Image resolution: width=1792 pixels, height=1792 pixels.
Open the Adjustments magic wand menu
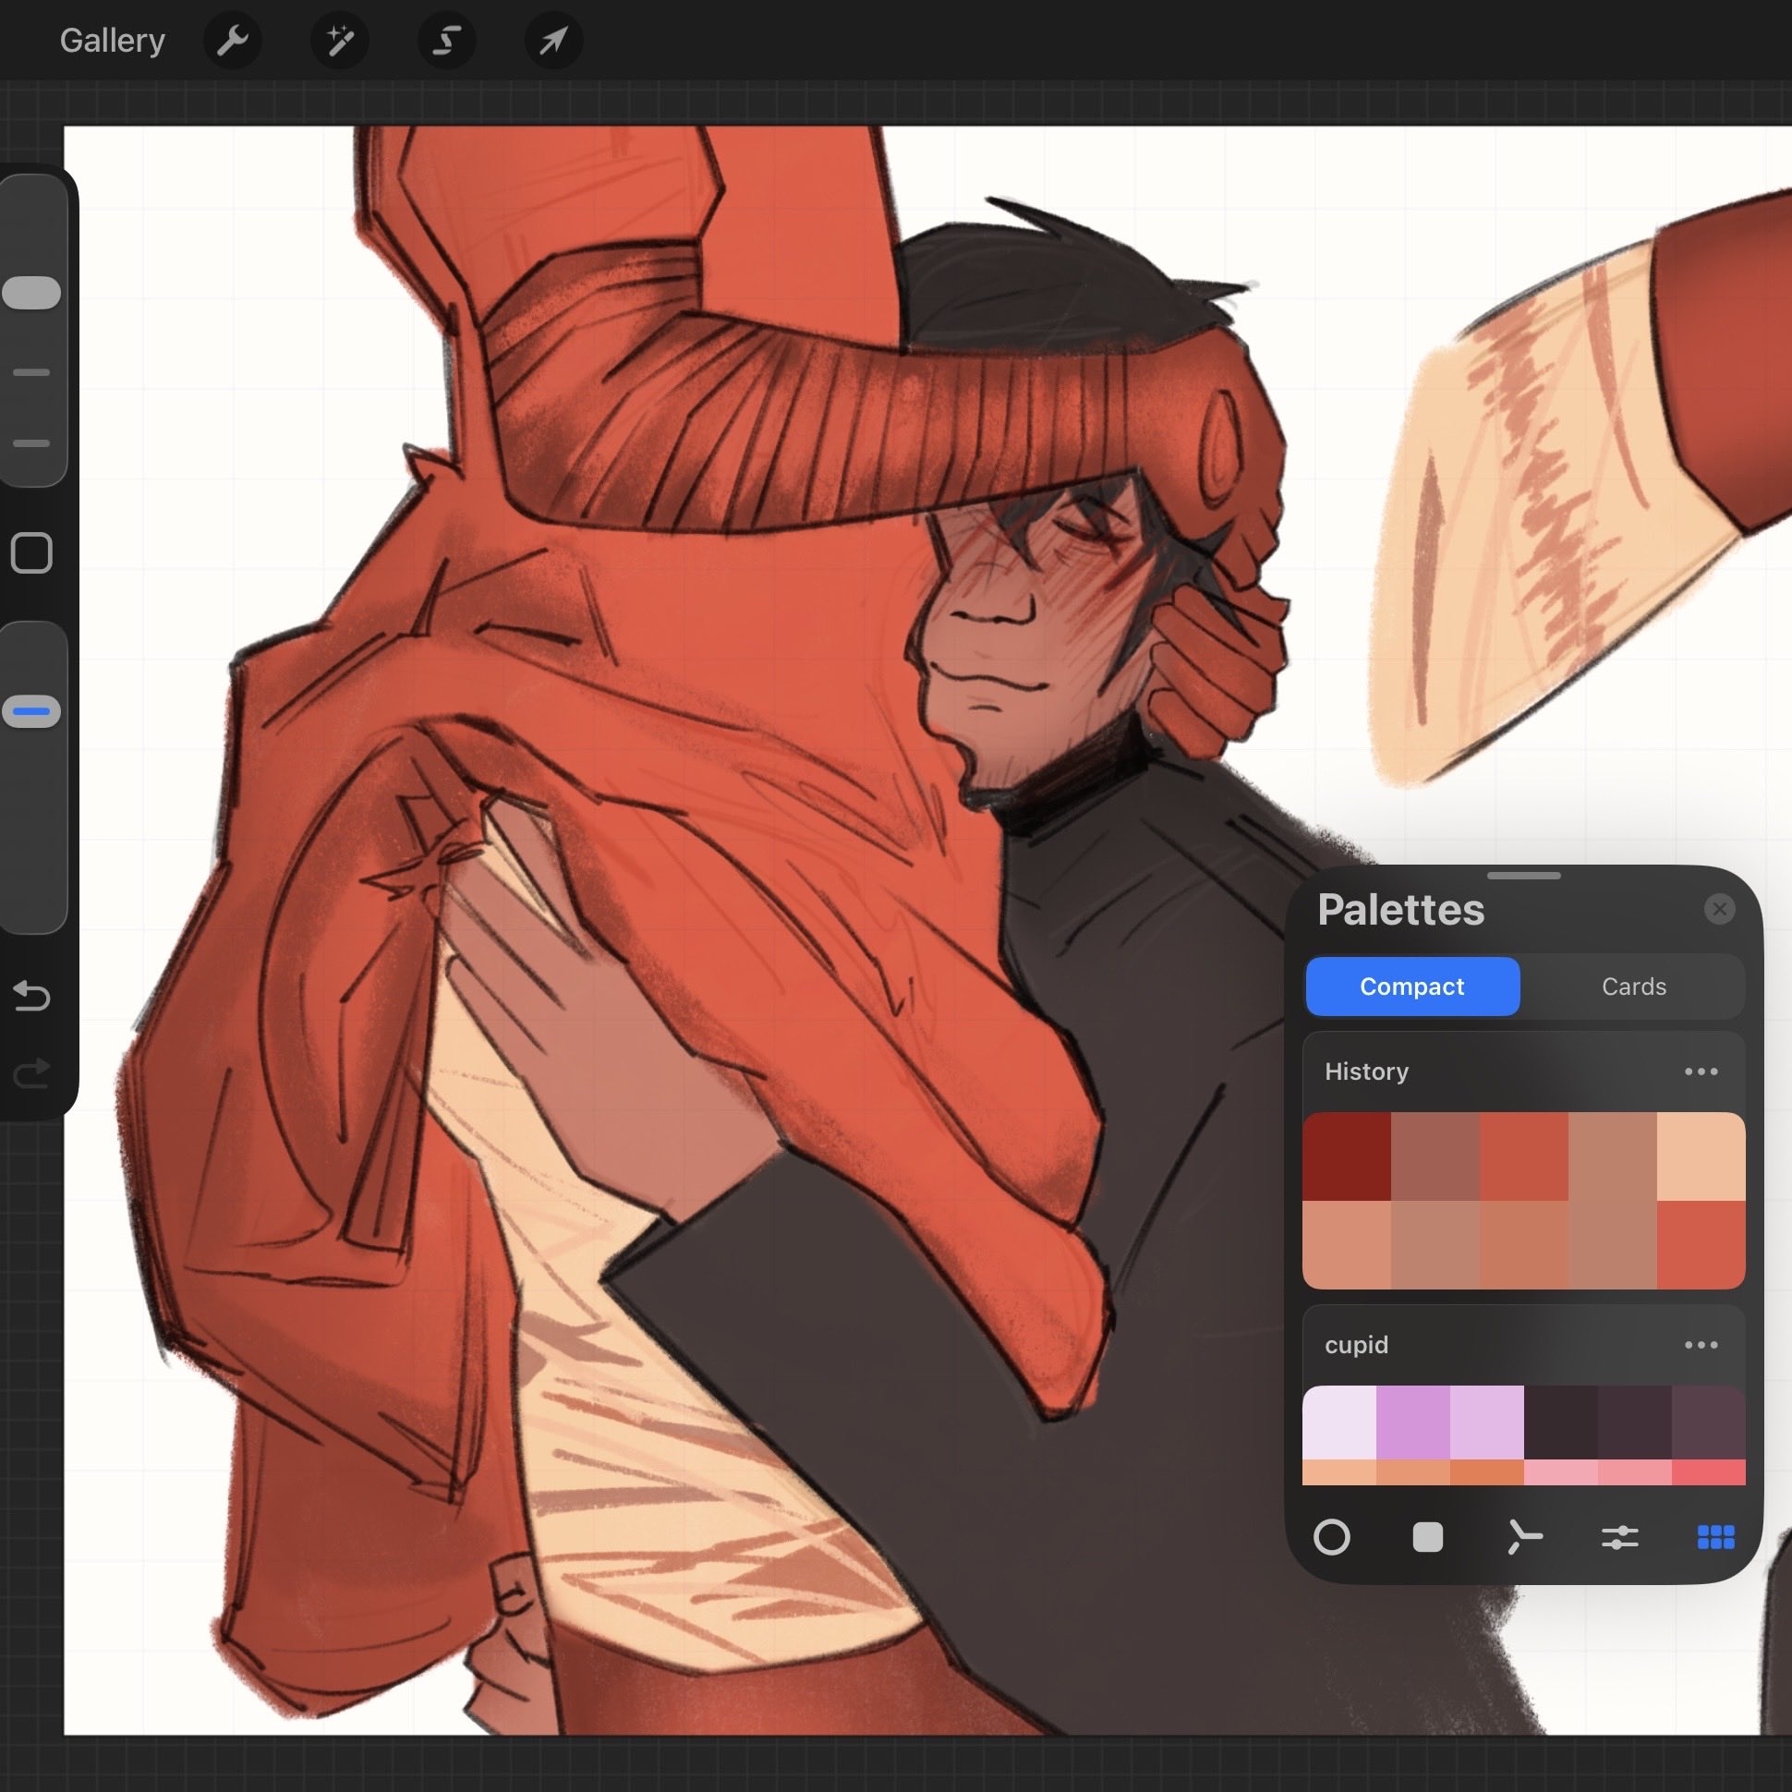340,41
